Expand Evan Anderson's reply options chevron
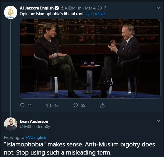Viewport: 164px width, 157px height. pos(159,121)
